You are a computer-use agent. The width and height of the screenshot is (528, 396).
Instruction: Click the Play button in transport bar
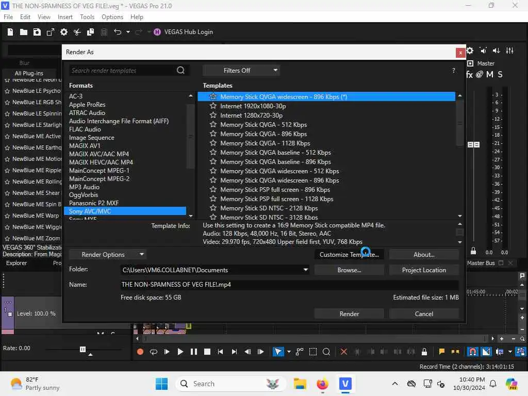tap(180, 352)
